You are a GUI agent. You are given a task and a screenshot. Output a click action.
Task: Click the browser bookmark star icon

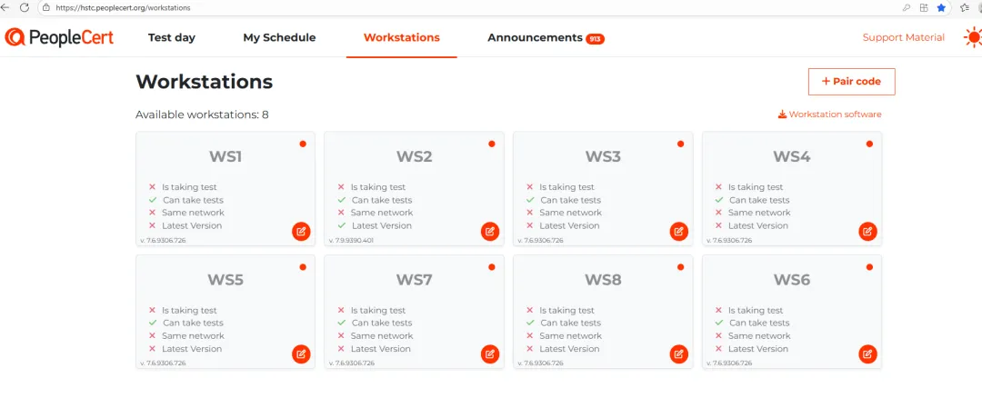tap(941, 7)
